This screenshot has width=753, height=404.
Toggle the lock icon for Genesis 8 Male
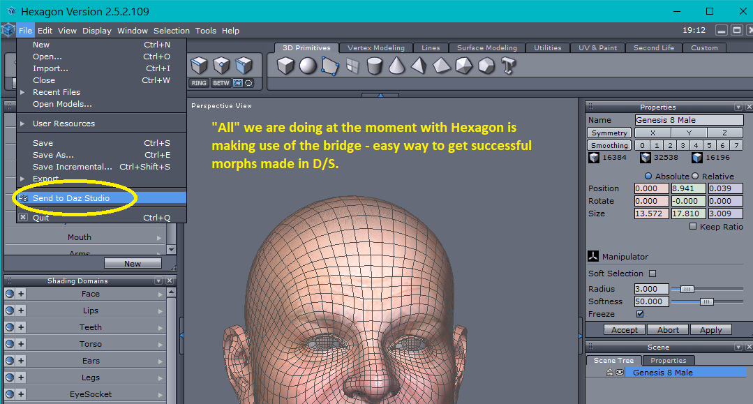[x=610, y=373]
